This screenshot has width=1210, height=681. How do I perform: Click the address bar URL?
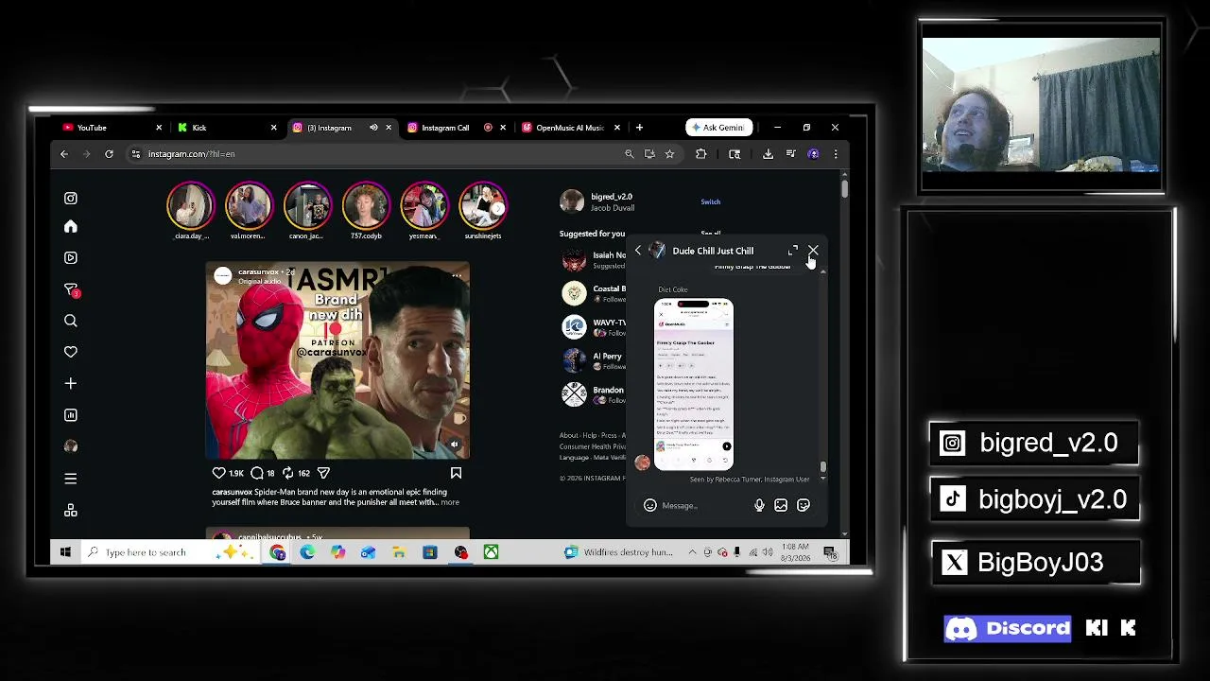point(191,154)
